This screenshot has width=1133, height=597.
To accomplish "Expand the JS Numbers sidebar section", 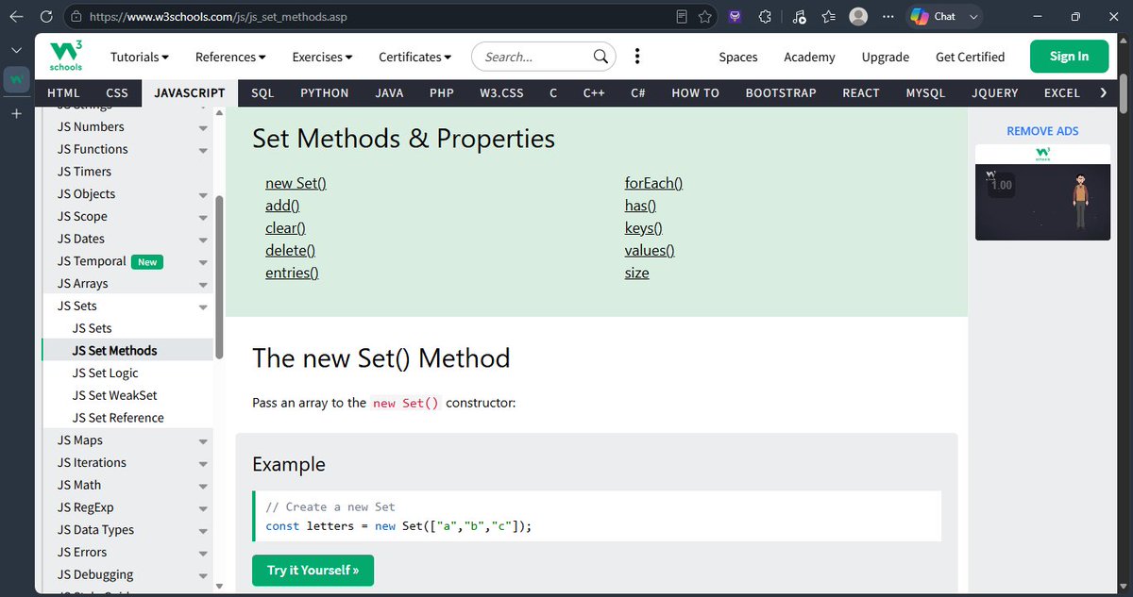I will click(203, 127).
